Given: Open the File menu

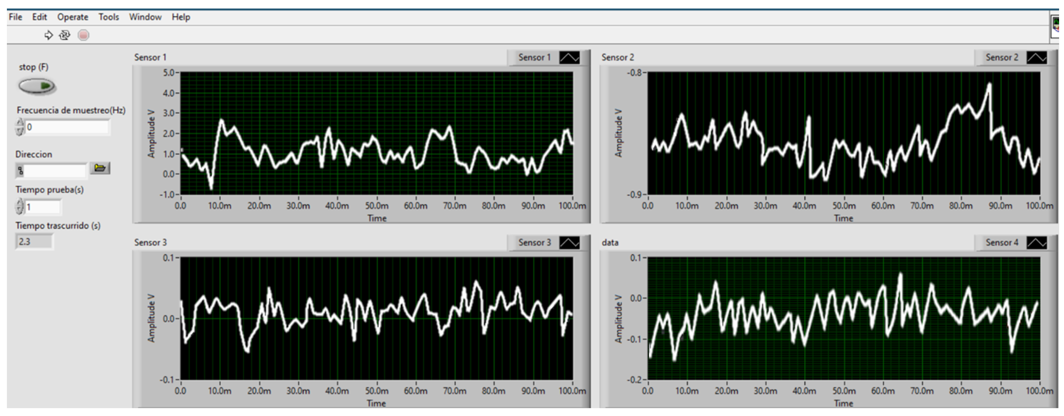Looking at the screenshot, I should pyautogui.click(x=15, y=17).
